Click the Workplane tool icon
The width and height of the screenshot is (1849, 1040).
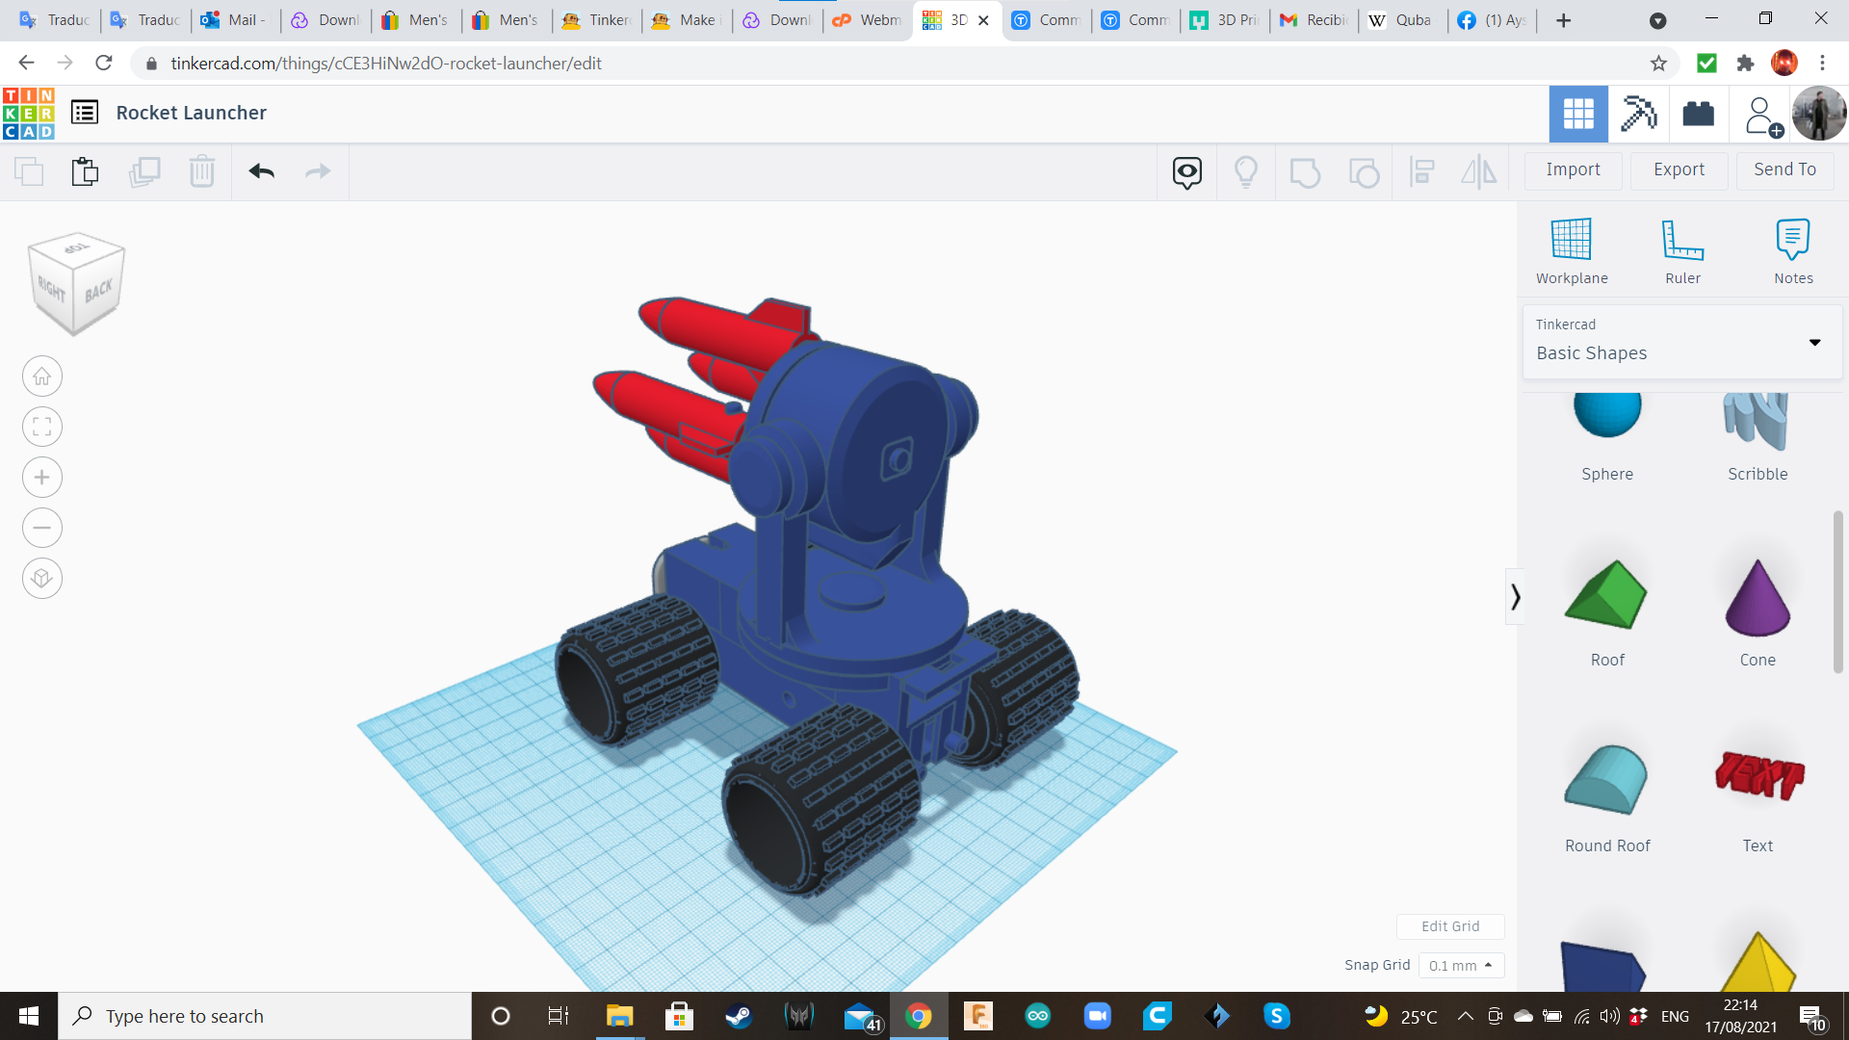(1571, 240)
